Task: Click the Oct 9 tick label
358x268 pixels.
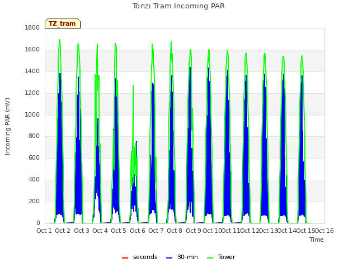Action: [x=194, y=231]
